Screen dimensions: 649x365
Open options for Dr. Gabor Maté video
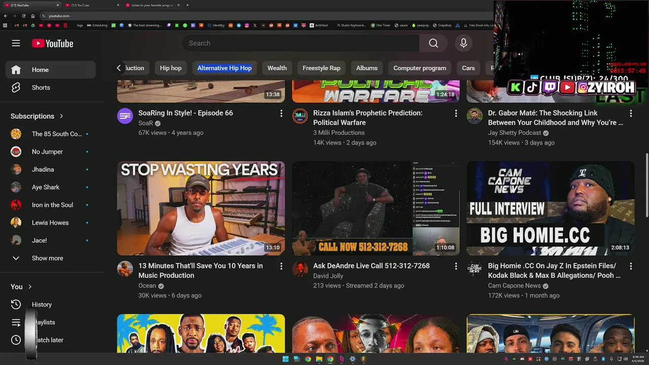point(631,114)
